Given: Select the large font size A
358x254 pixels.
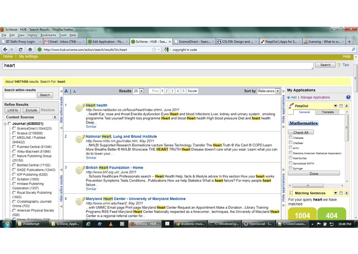Looking at the screenshot, I should (x=66, y=91).
